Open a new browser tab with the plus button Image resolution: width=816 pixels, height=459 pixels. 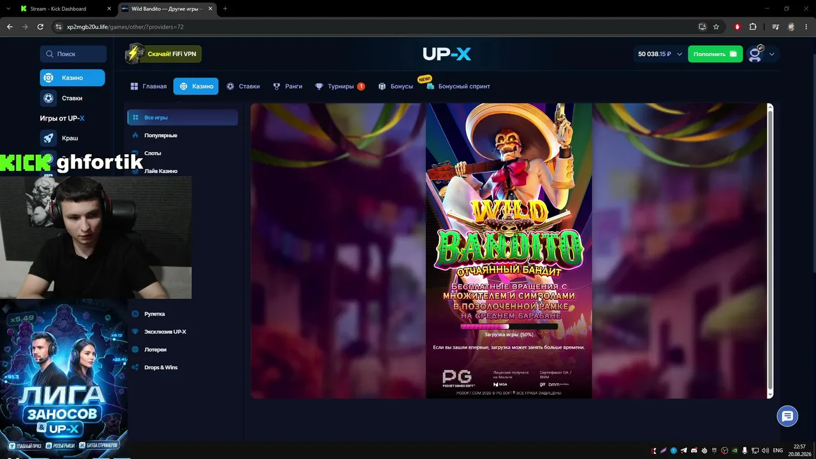click(225, 9)
